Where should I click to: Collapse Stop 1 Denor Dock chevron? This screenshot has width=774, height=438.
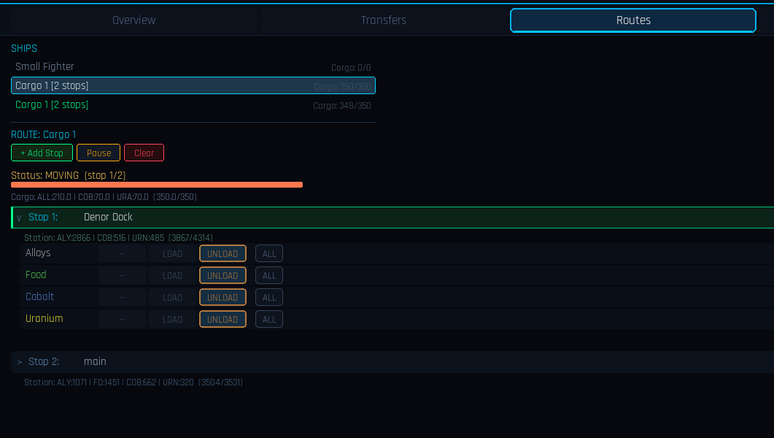point(19,218)
